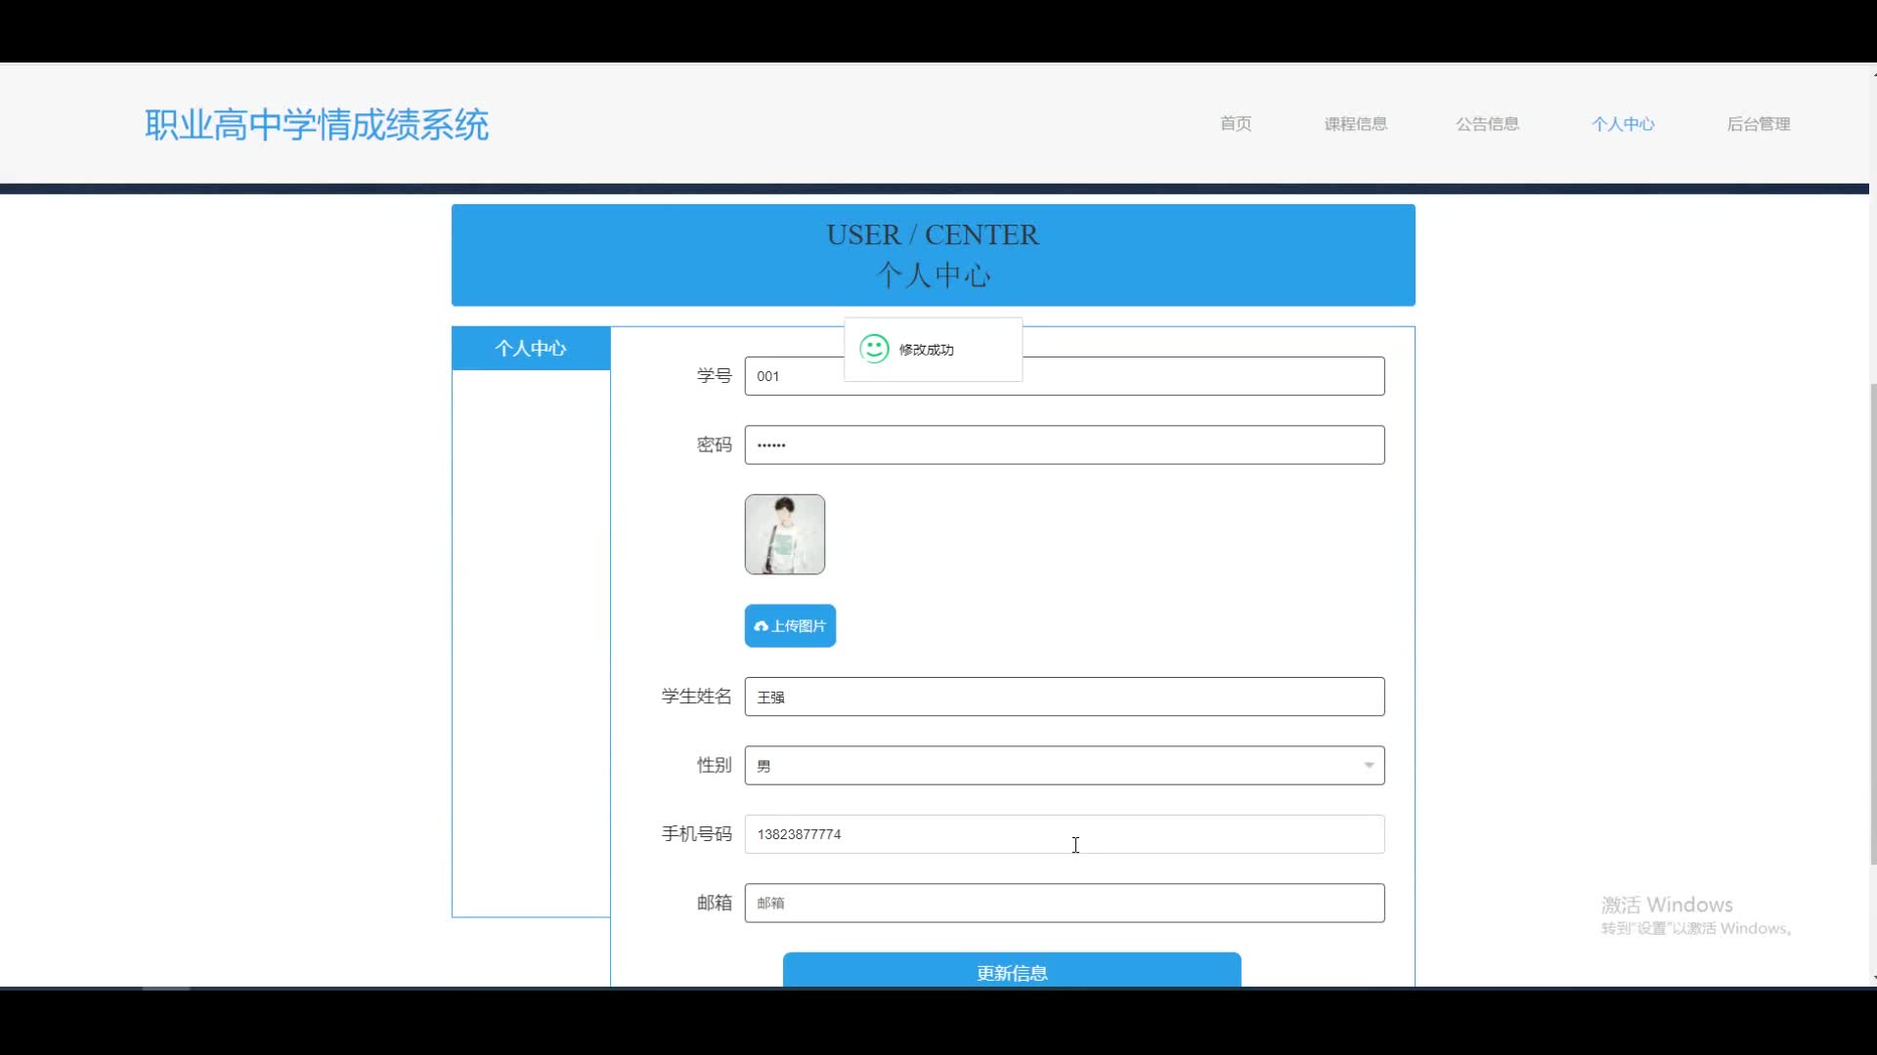Select the 个人中心 sidebar tab

(x=531, y=349)
